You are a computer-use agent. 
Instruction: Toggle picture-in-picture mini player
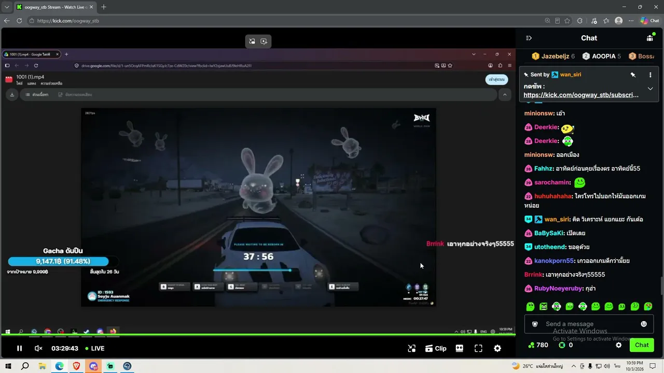(x=411, y=349)
